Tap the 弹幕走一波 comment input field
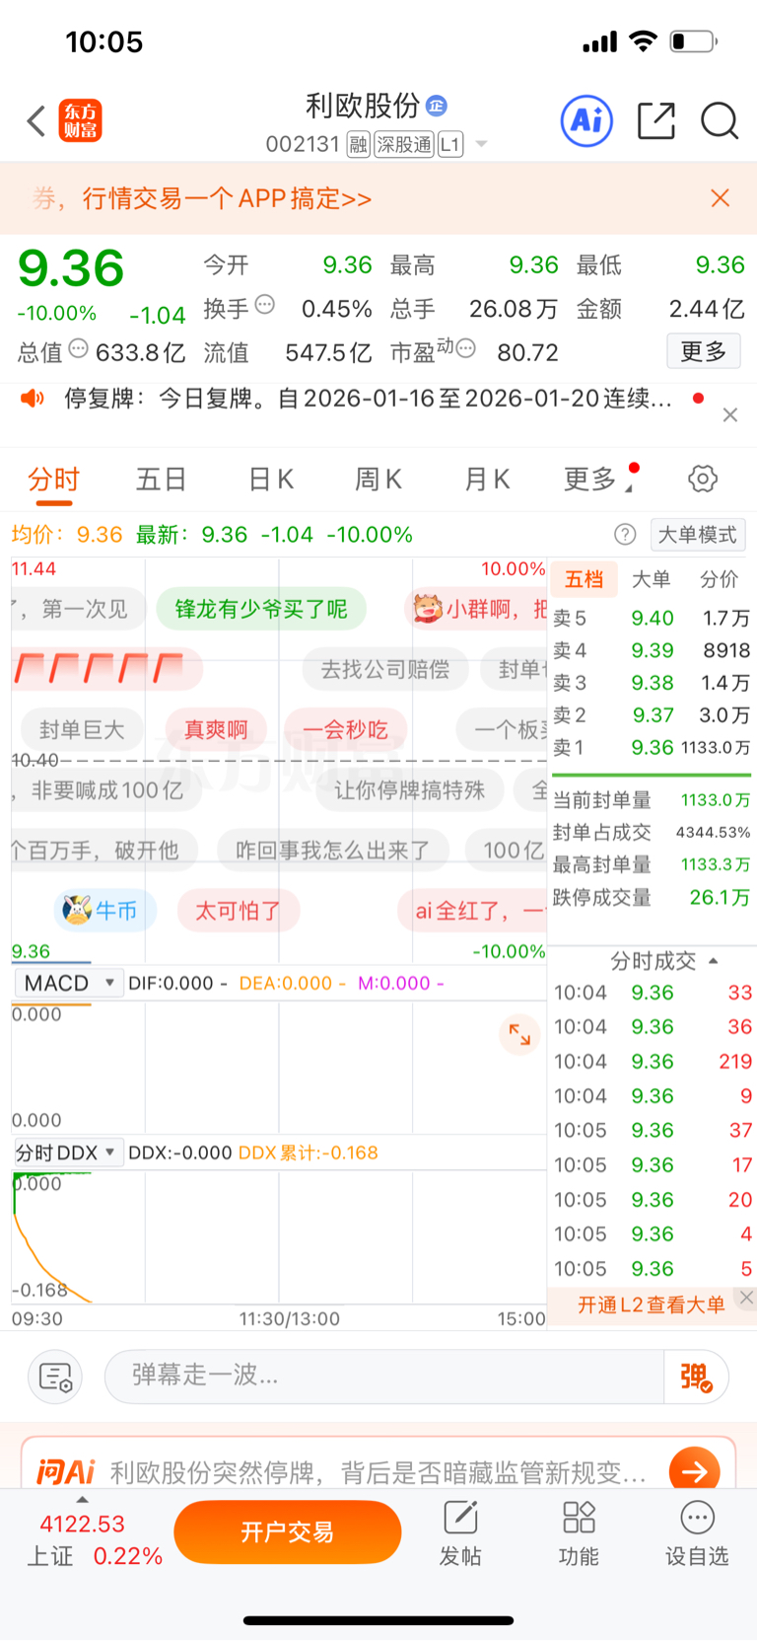 point(384,1377)
